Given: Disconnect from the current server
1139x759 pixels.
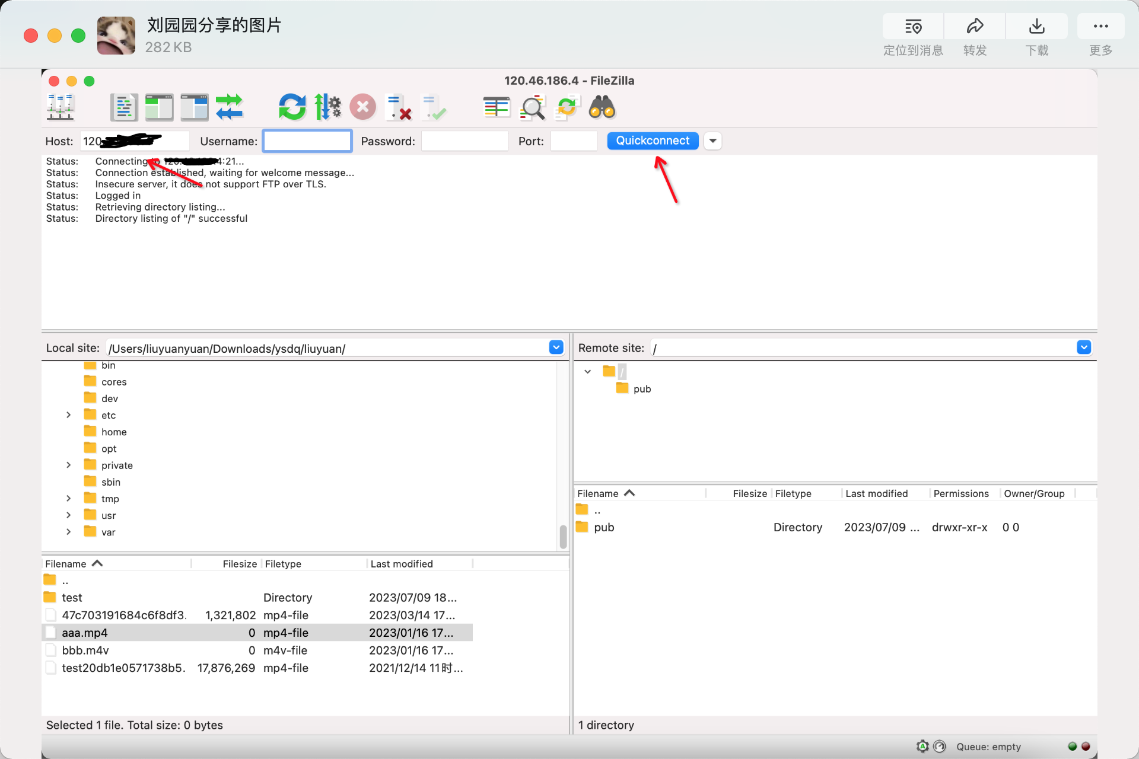Looking at the screenshot, I should (398, 107).
